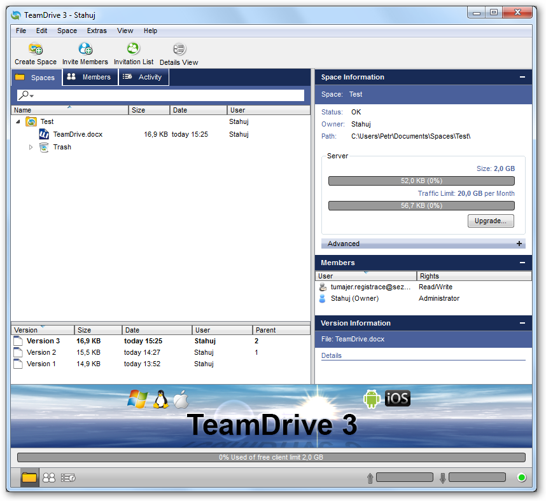Click the server size usage bar 52,0 KB

pyautogui.click(x=421, y=181)
